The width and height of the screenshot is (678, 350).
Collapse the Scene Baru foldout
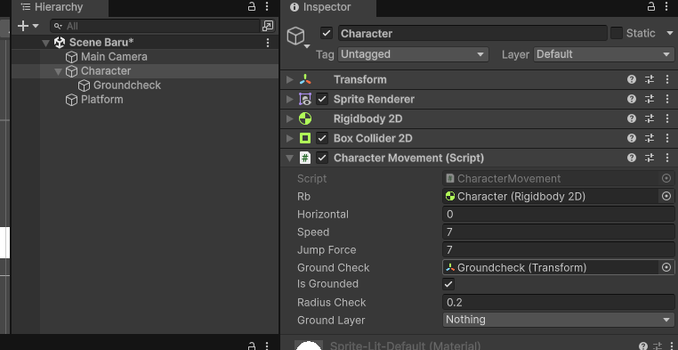[46, 43]
